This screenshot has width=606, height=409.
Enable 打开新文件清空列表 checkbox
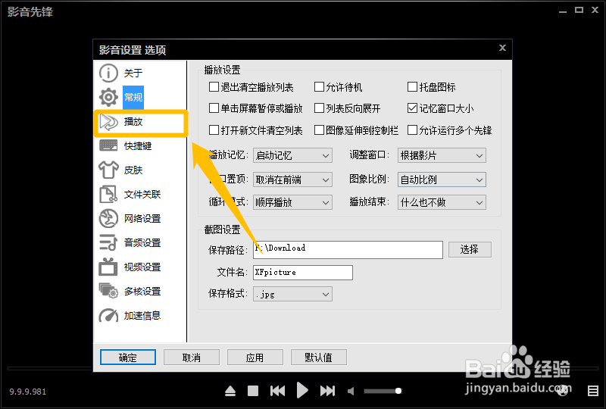(214, 130)
